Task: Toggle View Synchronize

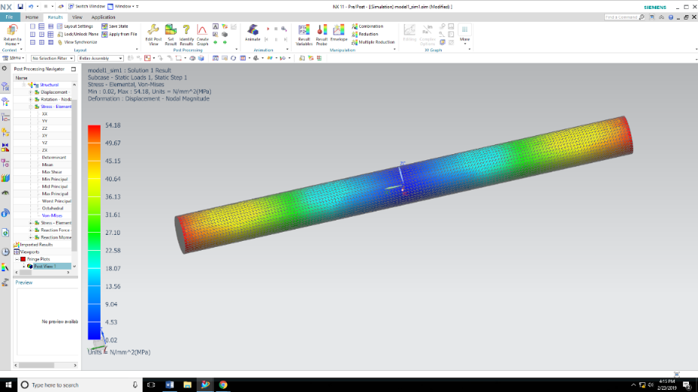Action: point(77,42)
